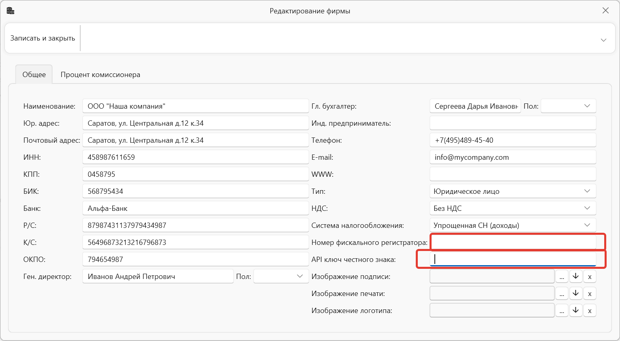
Task: Click the КПП field
Action: click(195, 174)
